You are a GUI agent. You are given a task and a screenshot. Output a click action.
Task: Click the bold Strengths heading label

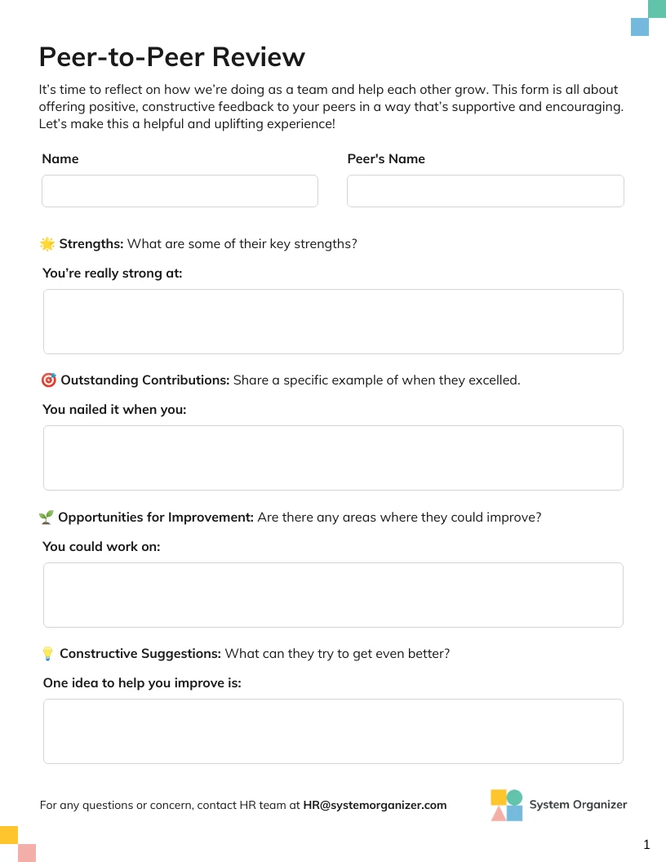point(91,244)
